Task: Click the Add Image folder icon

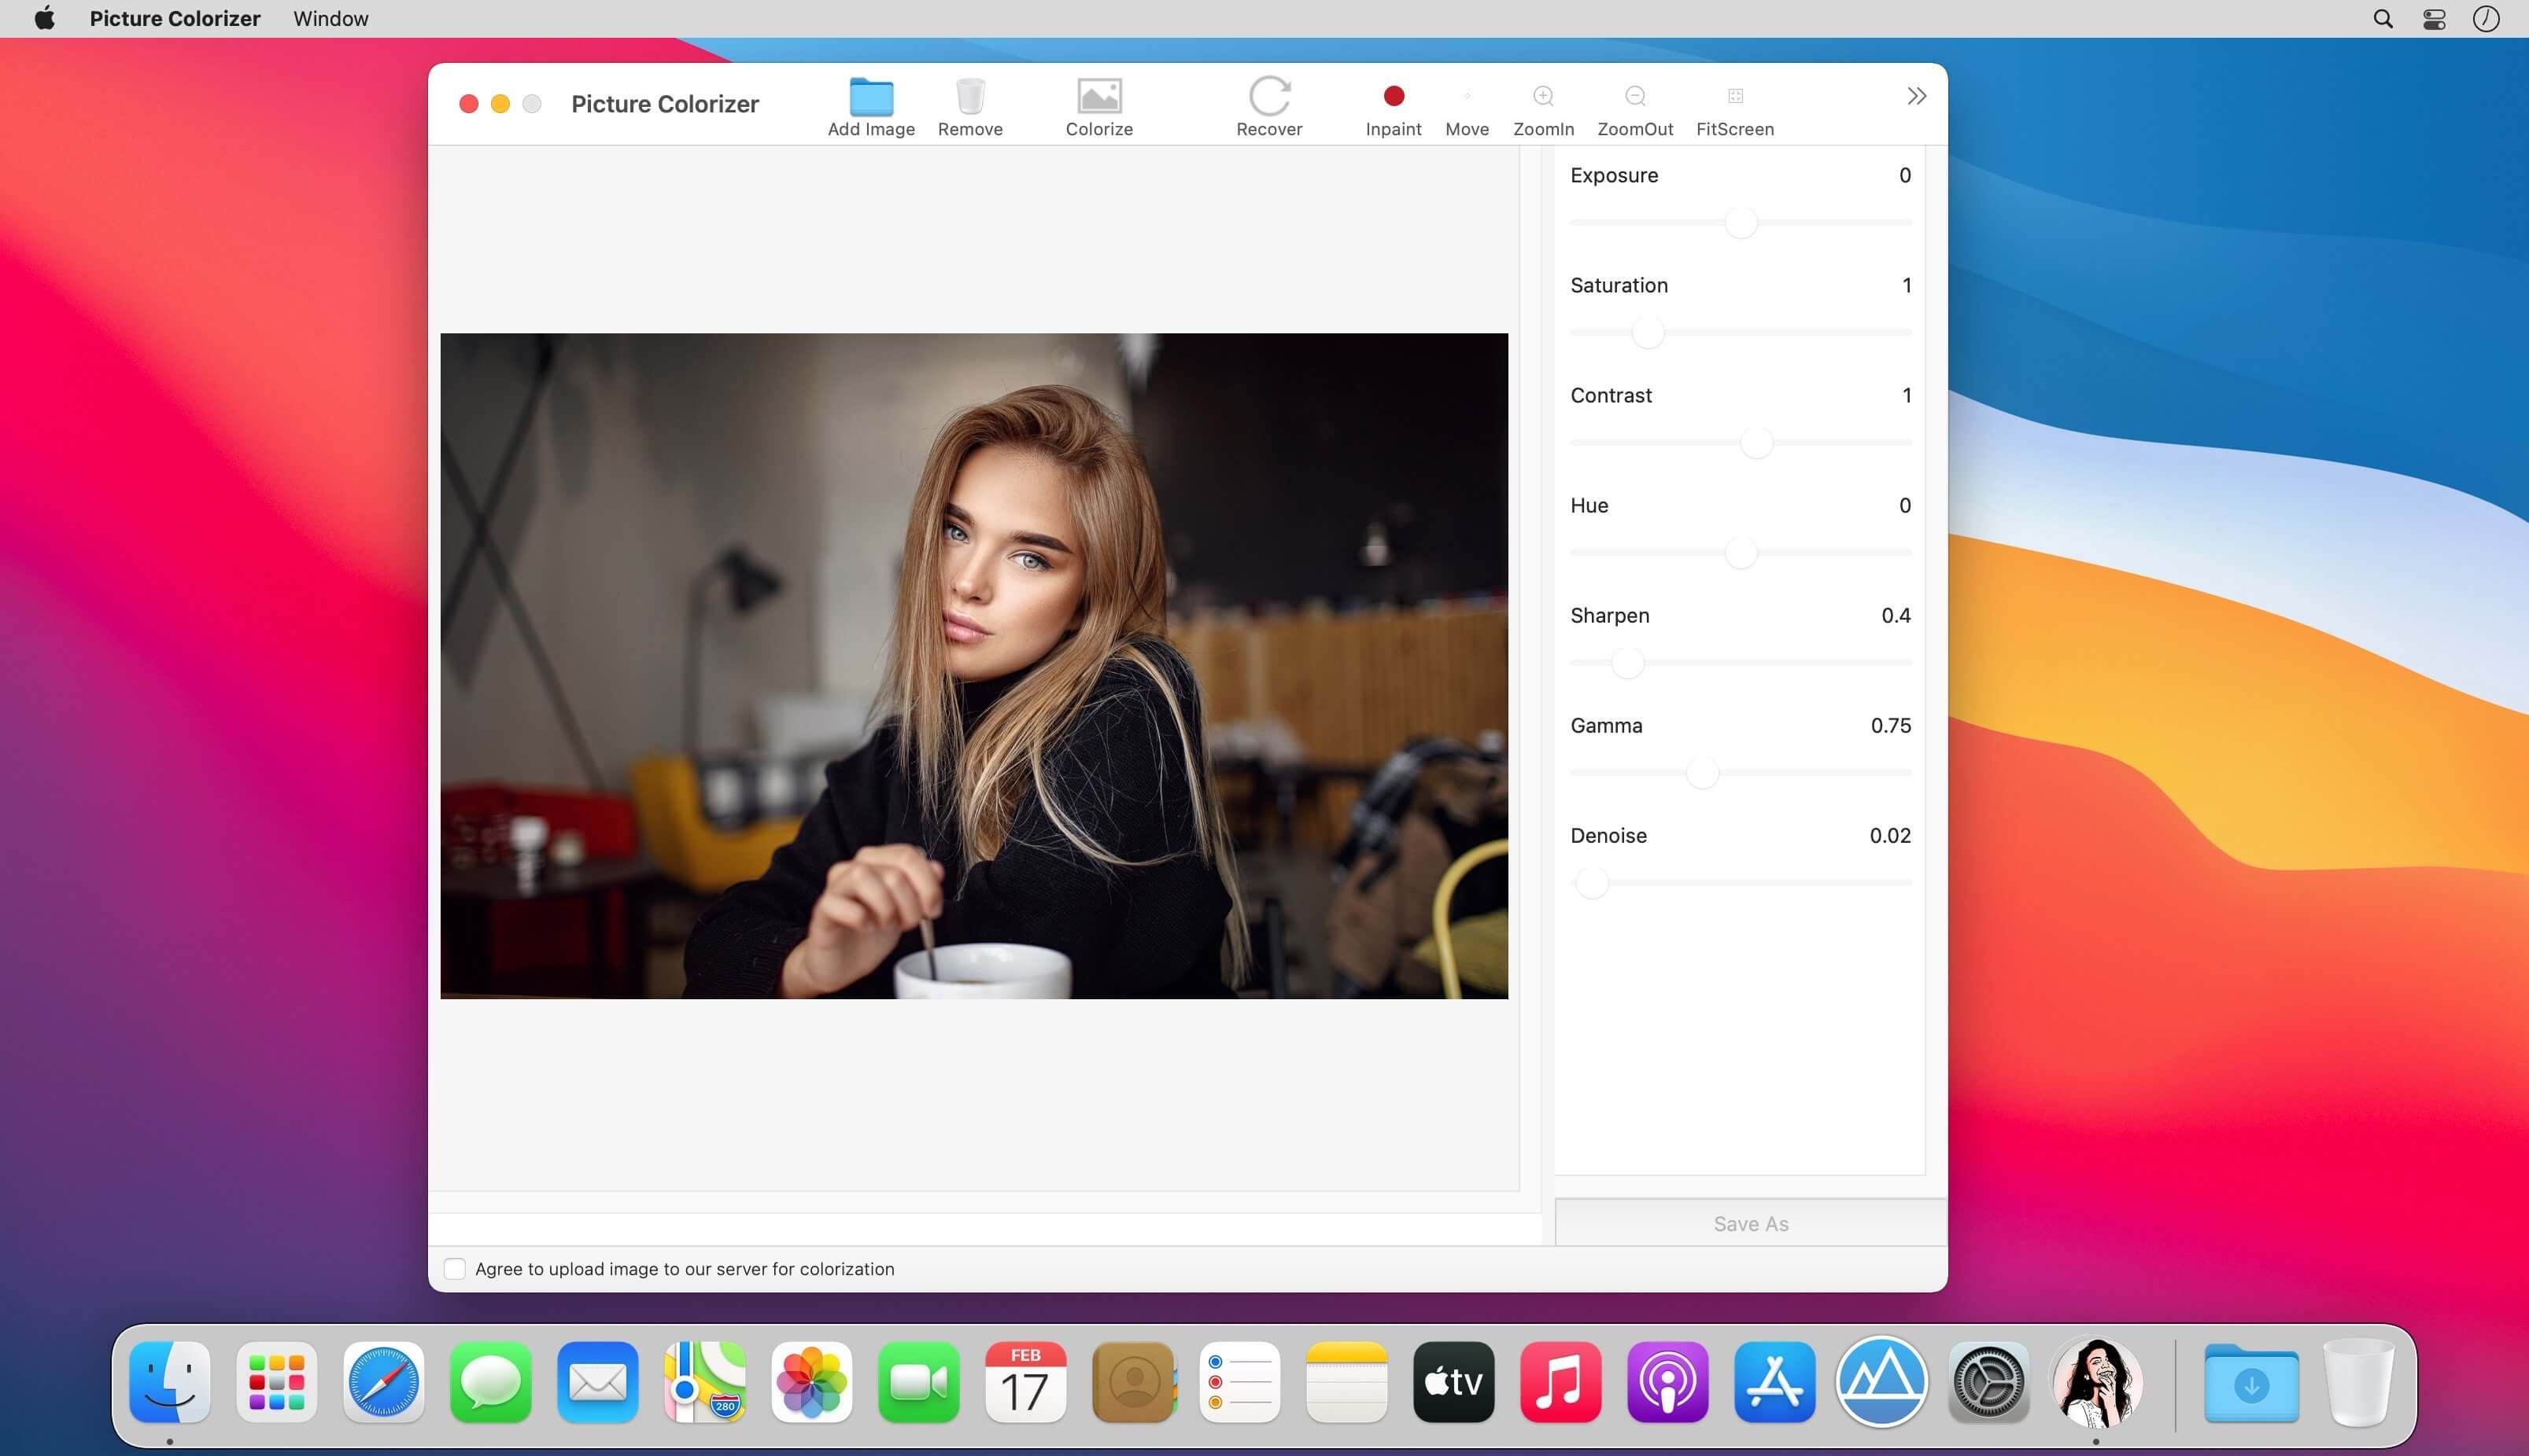Action: [x=871, y=97]
